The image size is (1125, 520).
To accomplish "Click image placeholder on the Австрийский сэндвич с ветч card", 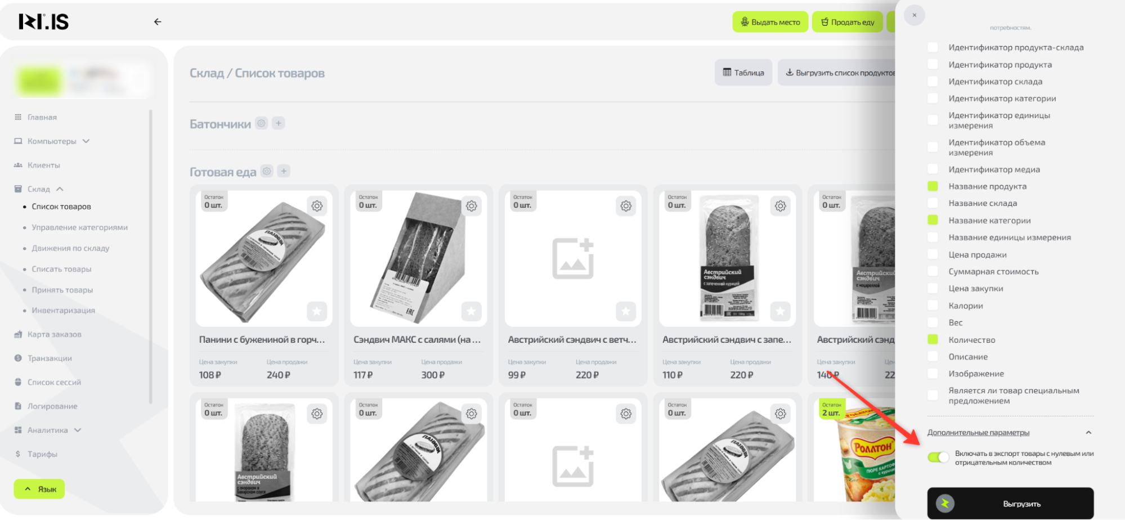I will (x=572, y=258).
